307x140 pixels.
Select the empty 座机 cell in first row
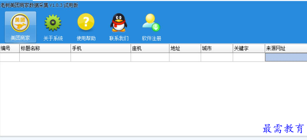pyautogui.click(x=150, y=57)
